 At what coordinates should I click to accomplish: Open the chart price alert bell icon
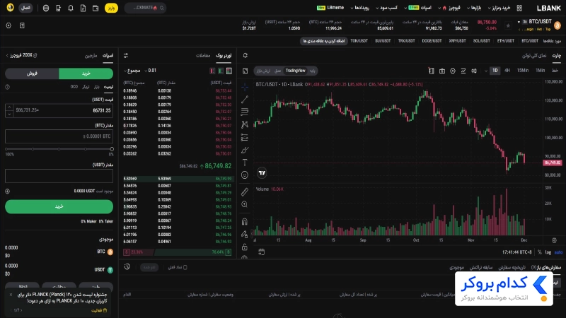pyautogui.click(x=245, y=56)
